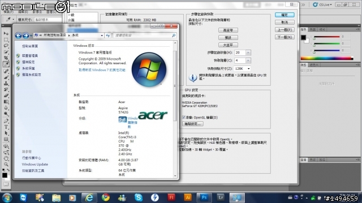Click the 確定 button in preferences dialog

(x=285, y=15)
